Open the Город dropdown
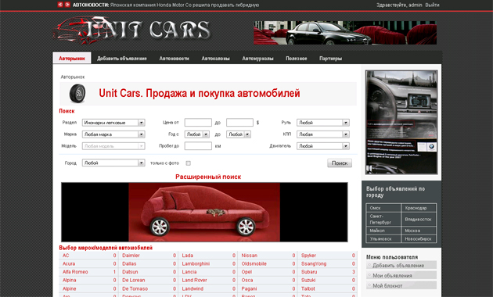Image resolution: width=493 pixels, height=297 pixels. [x=113, y=163]
